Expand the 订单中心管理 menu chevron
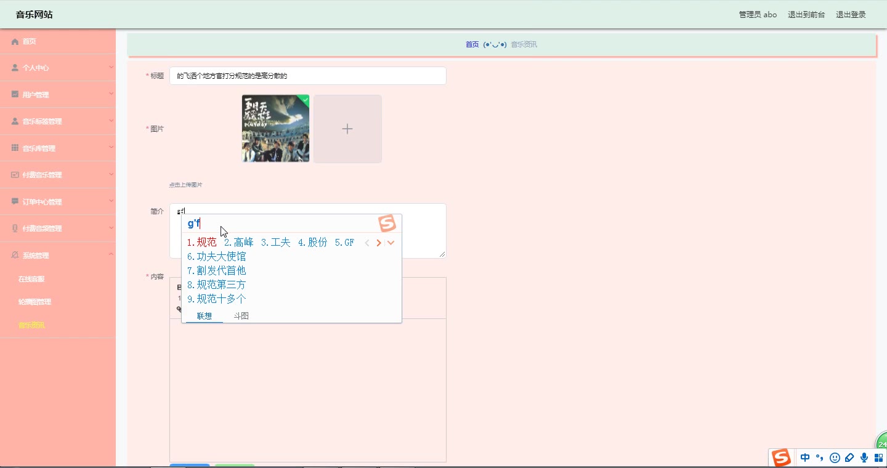Viewport: 887px width, 468px height. [x=111, y=201]
